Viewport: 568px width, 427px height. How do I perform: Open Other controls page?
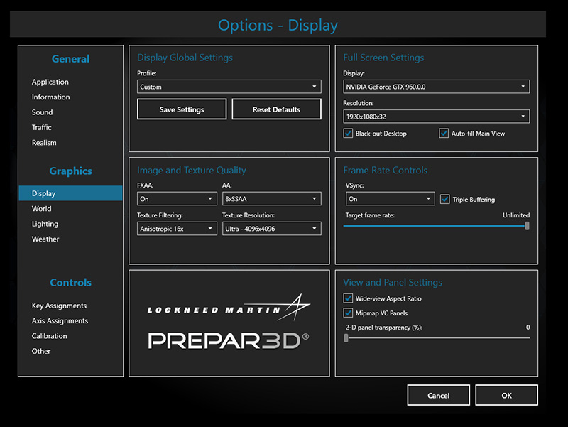coord(41,351)
